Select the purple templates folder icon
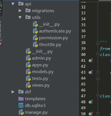Viewport: 111px width, 116px height. [x=21, y=99]
